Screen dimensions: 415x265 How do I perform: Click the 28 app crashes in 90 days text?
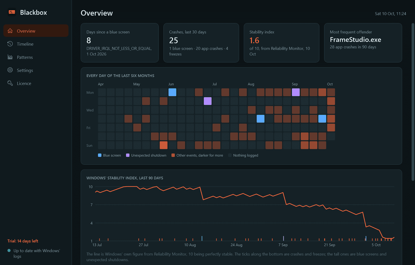353,47
